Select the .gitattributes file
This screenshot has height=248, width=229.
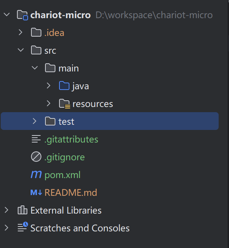(71, 139)
